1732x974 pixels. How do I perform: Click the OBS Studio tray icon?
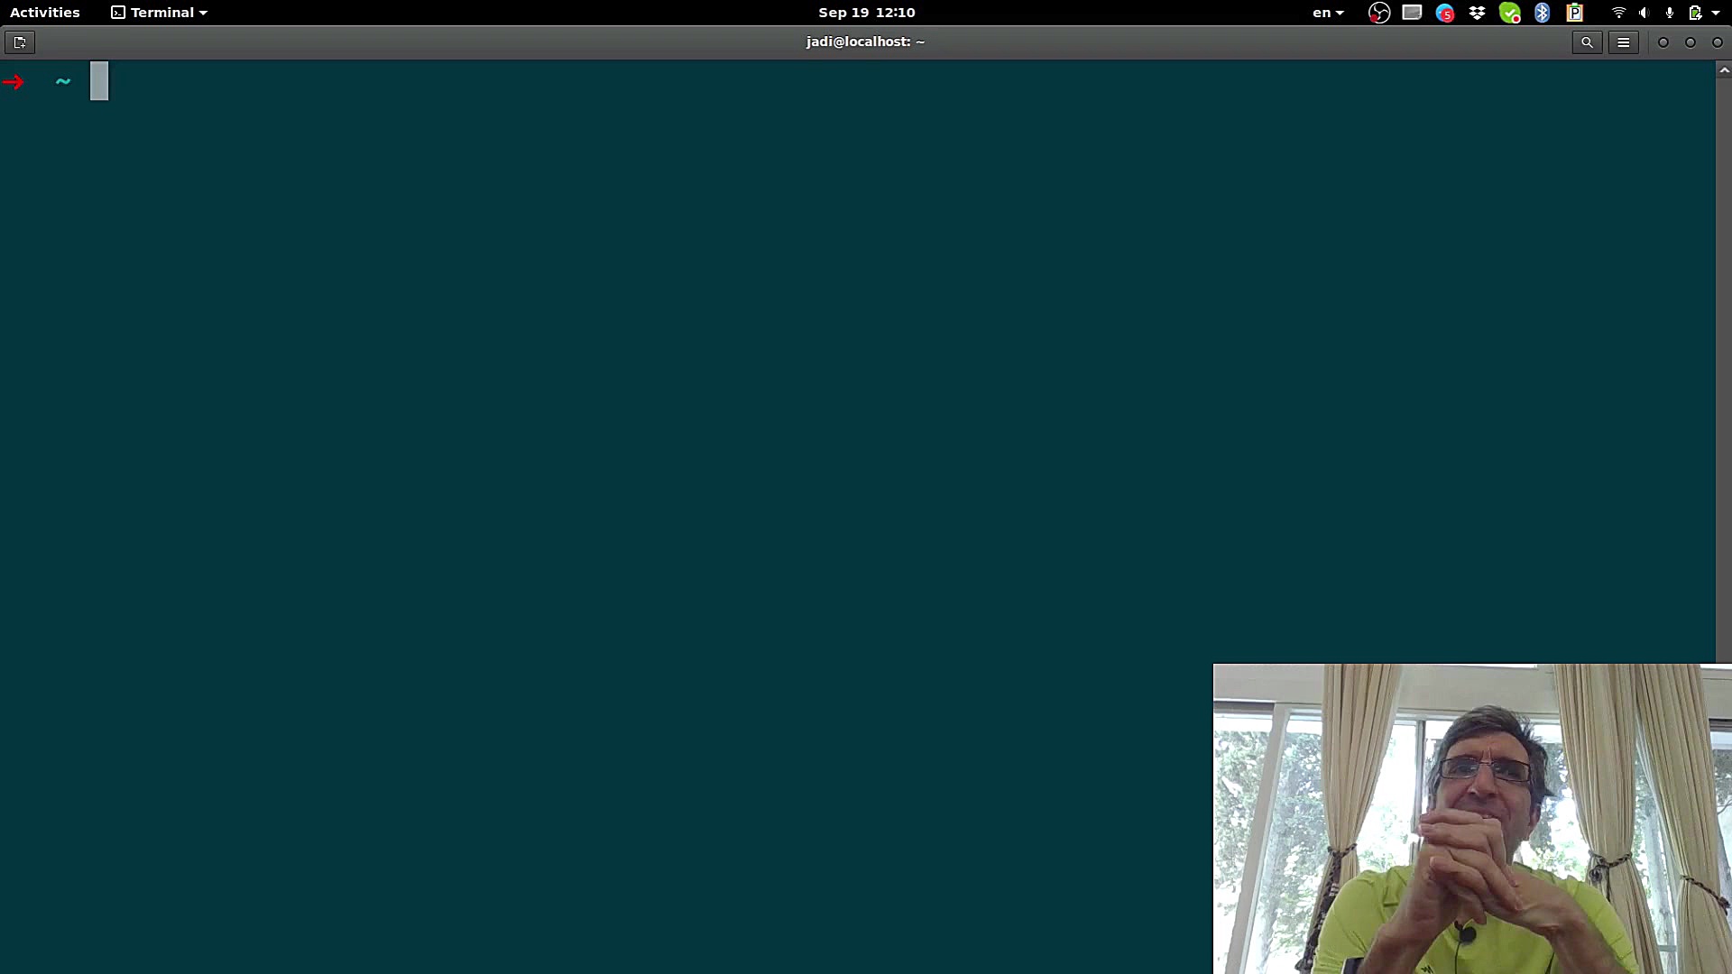tap(1378, 13)
